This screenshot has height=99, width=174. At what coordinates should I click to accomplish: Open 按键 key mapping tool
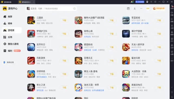172,7
